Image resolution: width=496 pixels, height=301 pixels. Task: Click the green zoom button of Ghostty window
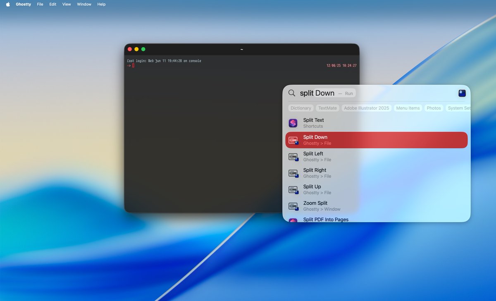tap(143, 49)
